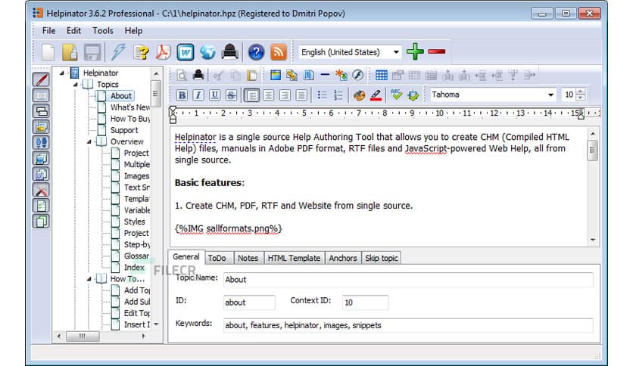Toggle bulleted list
This screenshot has height=366, width=633.
(322, 95)
